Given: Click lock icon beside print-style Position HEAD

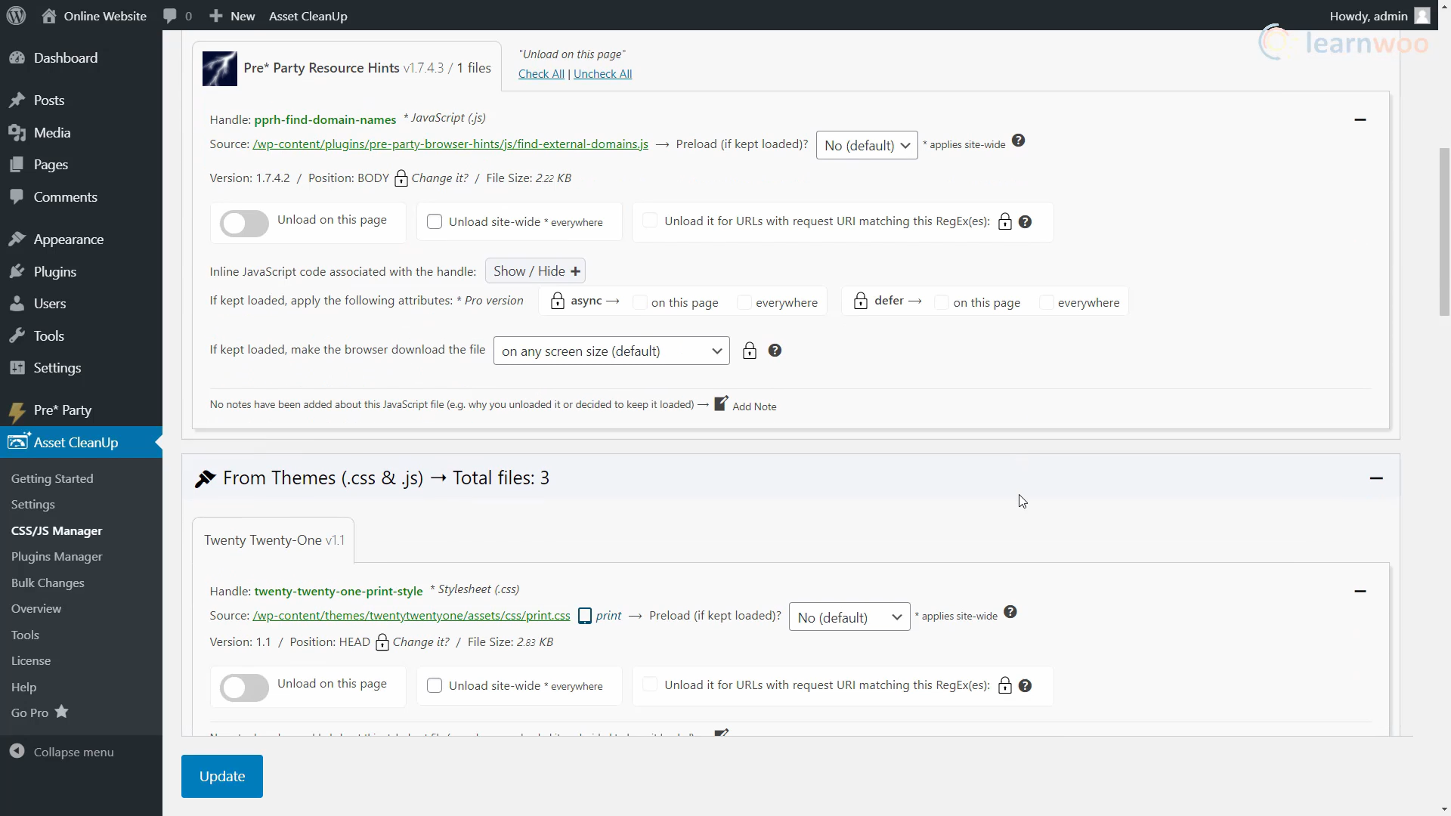Looking at the screenshot, I should pos(382,642).
